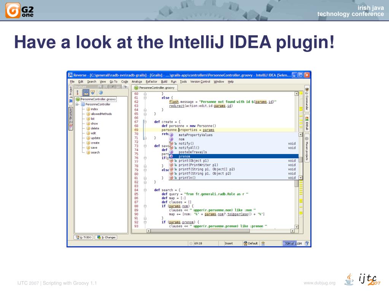Click the blue help question mark icon
Viewport: 389px width, 291px height.
click(x=101, y=93)
